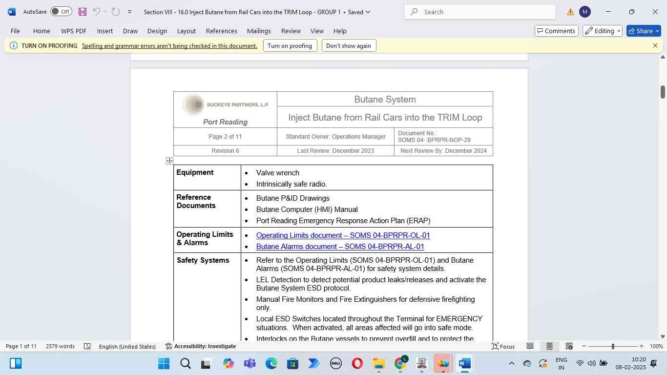
Task: Click the vertical scrollbar thumb
Action: (663, 92)
